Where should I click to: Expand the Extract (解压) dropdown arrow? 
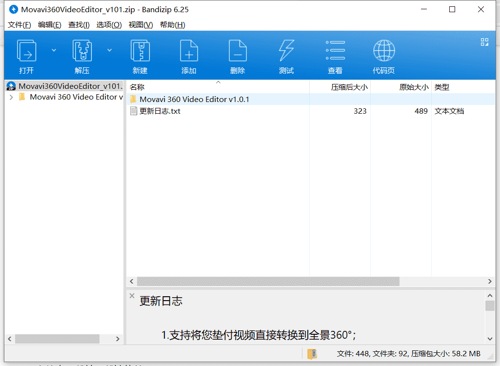[109, 50]
